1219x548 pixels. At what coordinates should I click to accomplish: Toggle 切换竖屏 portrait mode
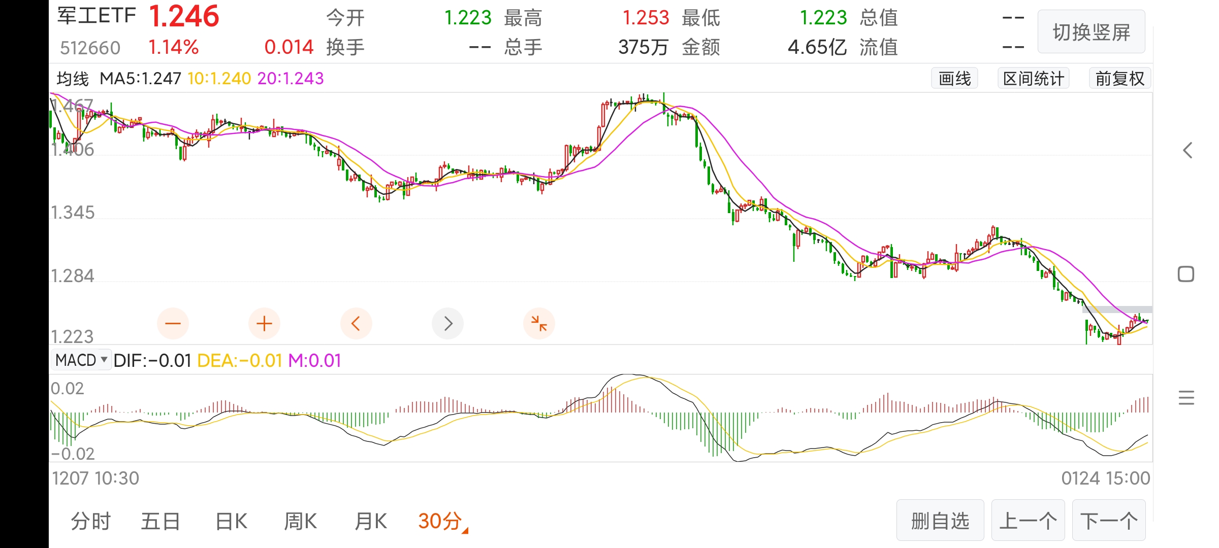click(1091, 32)
